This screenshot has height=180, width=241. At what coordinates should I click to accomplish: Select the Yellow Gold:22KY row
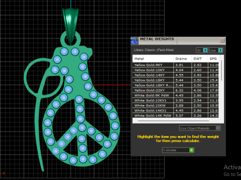point(176,90)
